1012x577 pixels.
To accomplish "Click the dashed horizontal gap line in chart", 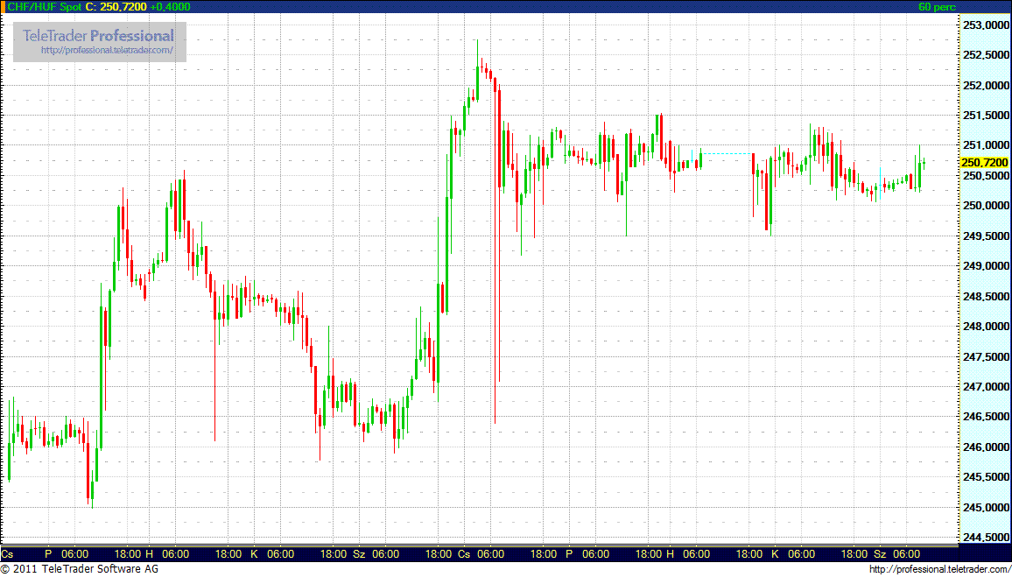I will 726,153.
